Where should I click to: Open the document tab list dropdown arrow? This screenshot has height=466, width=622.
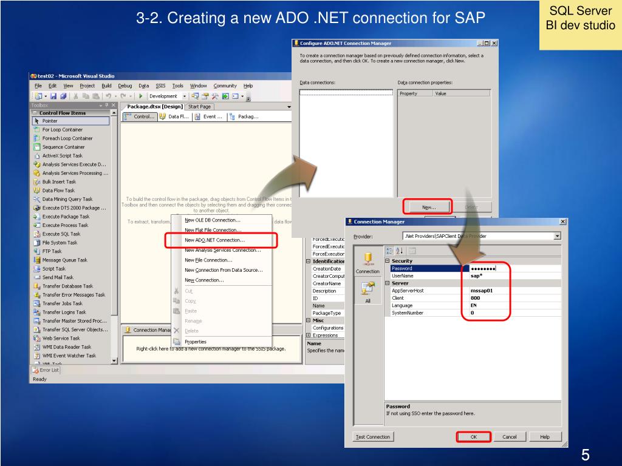289,107
